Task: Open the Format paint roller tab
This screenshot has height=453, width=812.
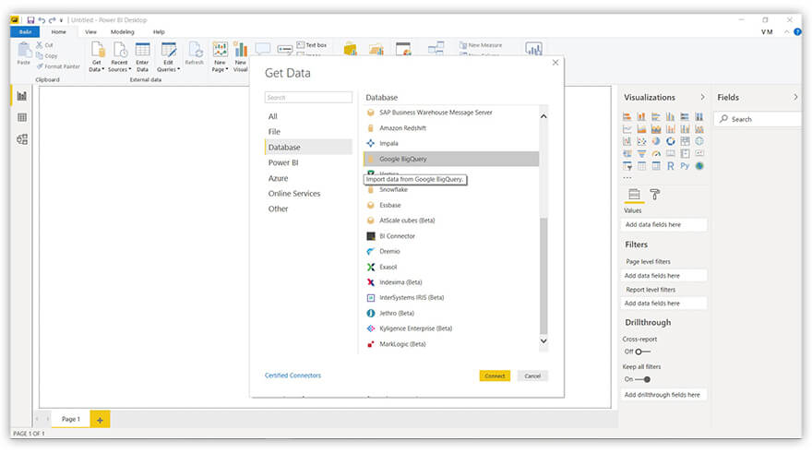Action: tap(655, 195)
